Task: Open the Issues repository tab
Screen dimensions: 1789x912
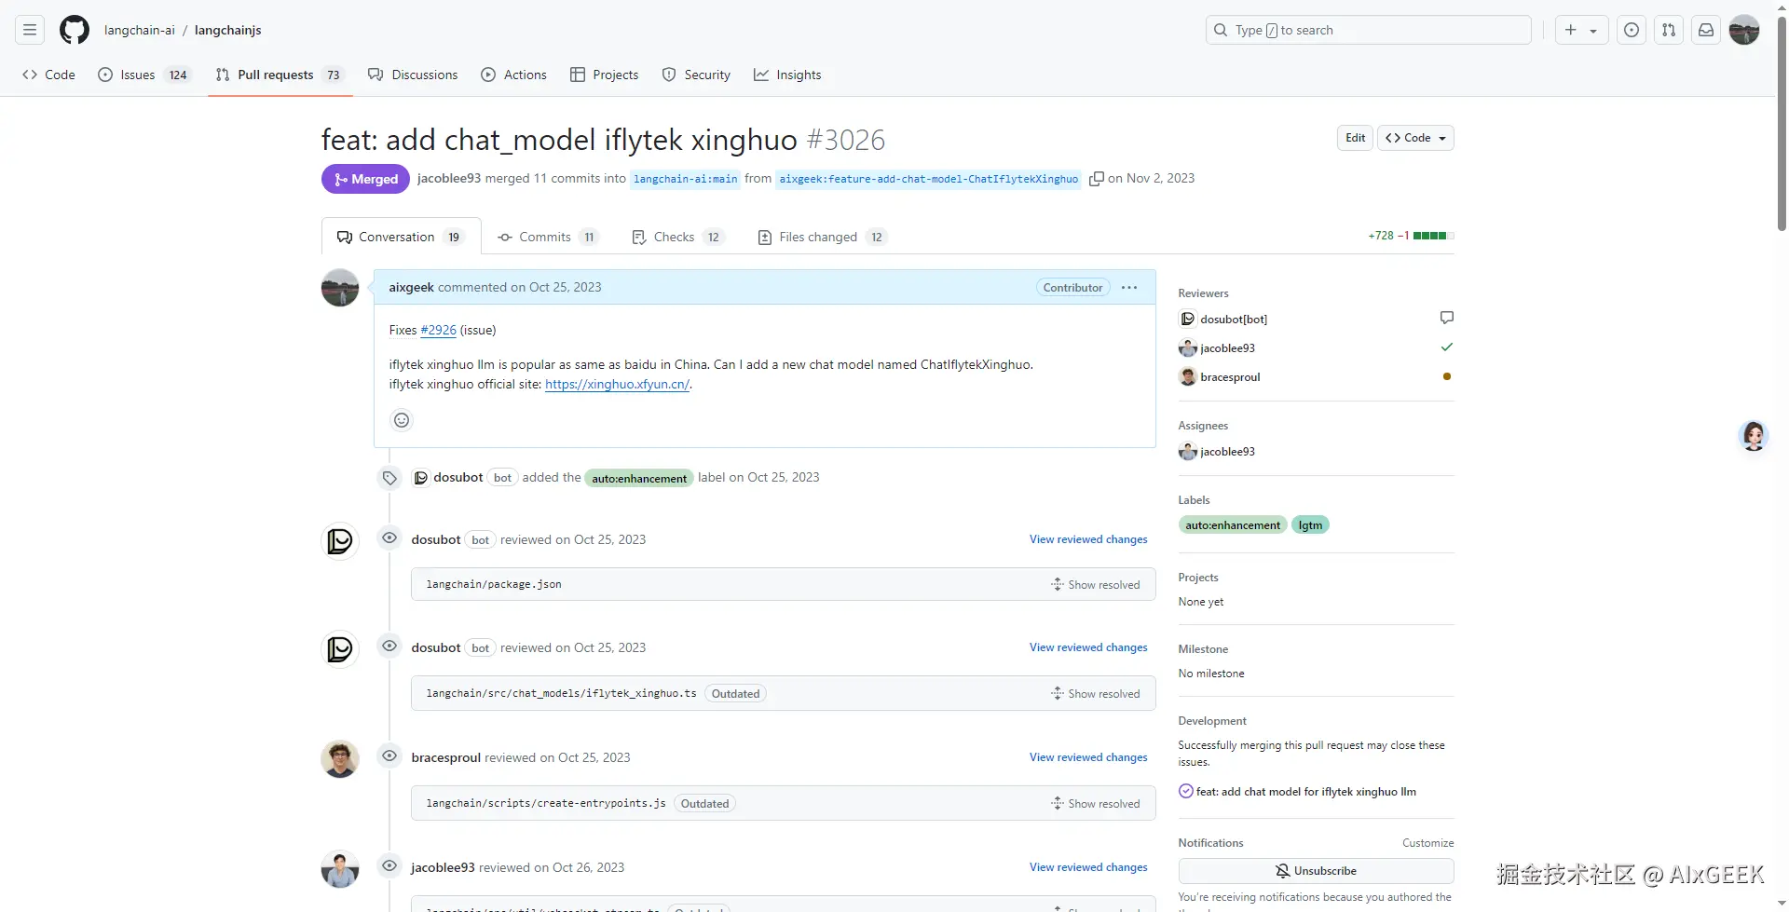Action: click(144, 75)
